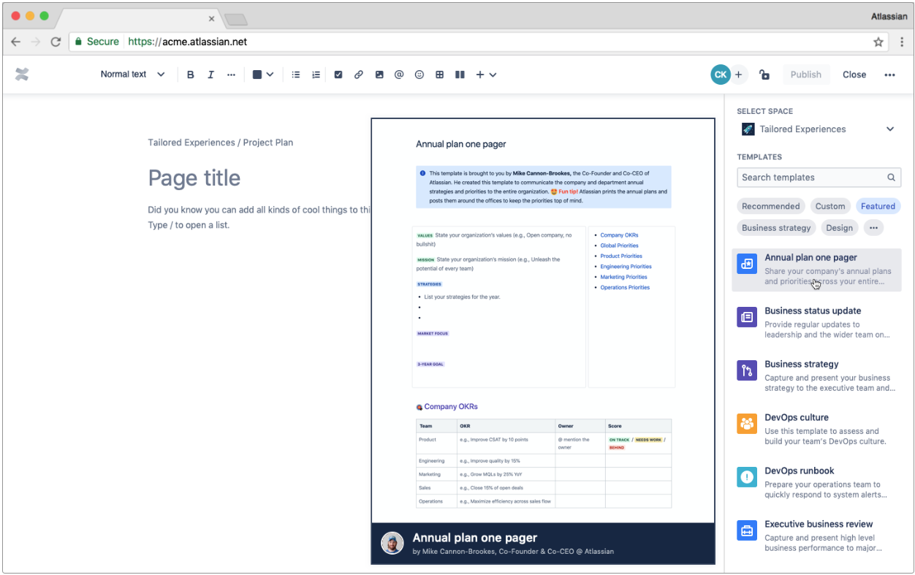Insert an image from the toolbar
915x575 pixels.
tap(379, 75)
